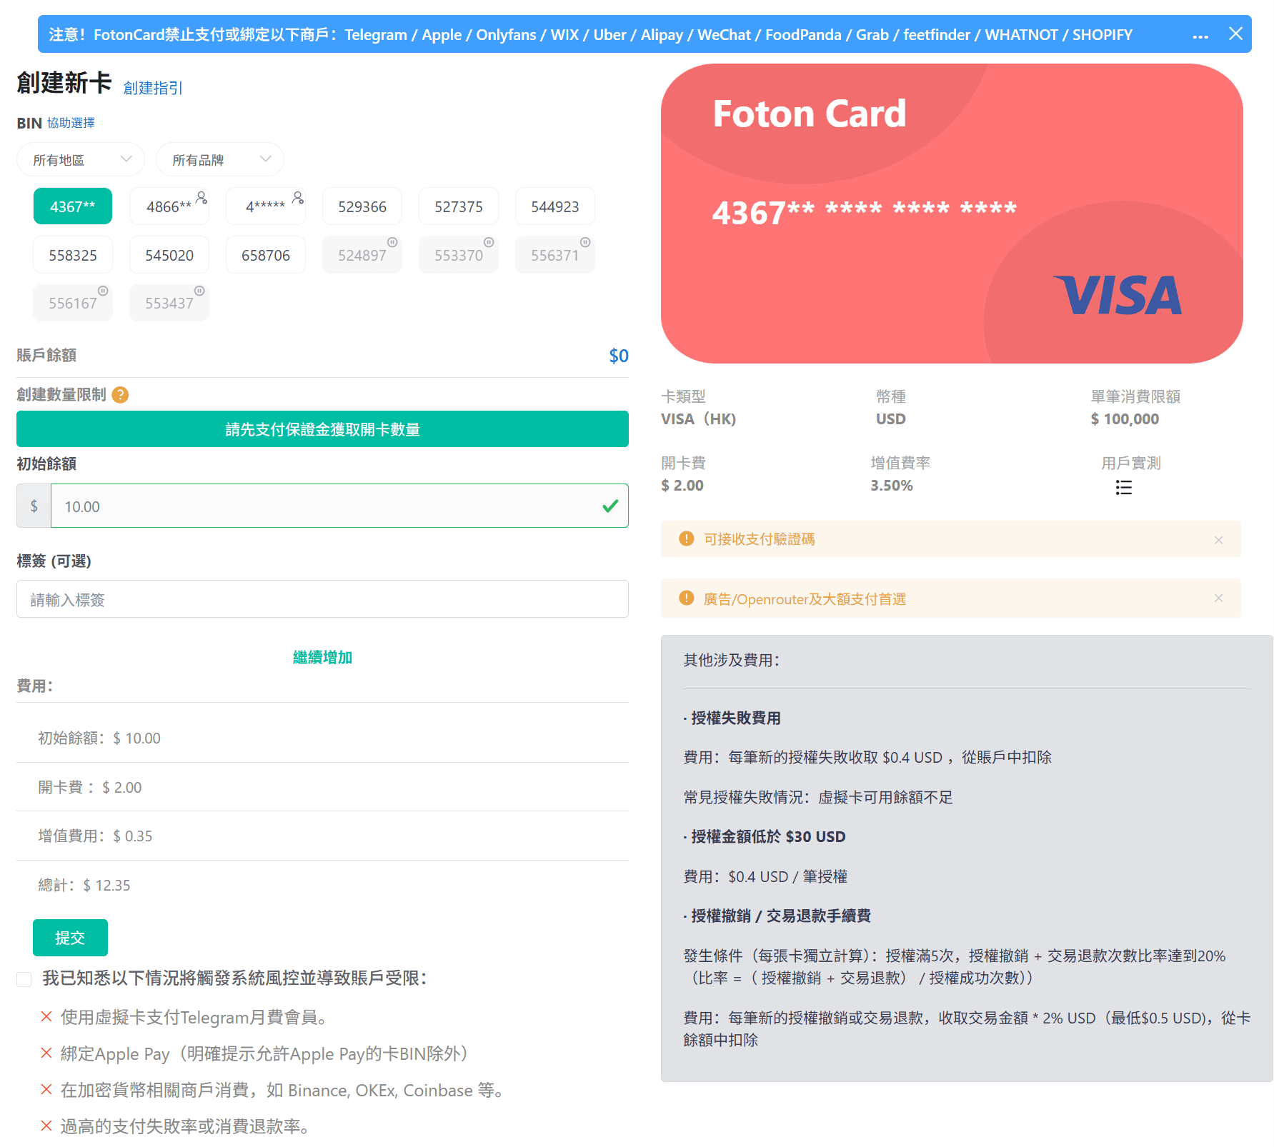Image resolution: width=1274 pixels, height=1147 pixels.
Task: Click the 授權撤銷 / 交易退款手續費 heading
Action: tap(781, 916)
